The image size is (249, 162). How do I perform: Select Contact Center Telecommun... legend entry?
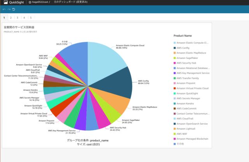coord(192,114)
